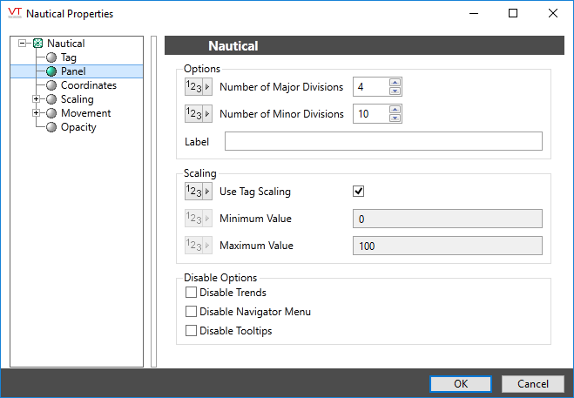Click the sphere icon beside Coordinates
Screen dimensions: 574x398
(x=51, y=85)
